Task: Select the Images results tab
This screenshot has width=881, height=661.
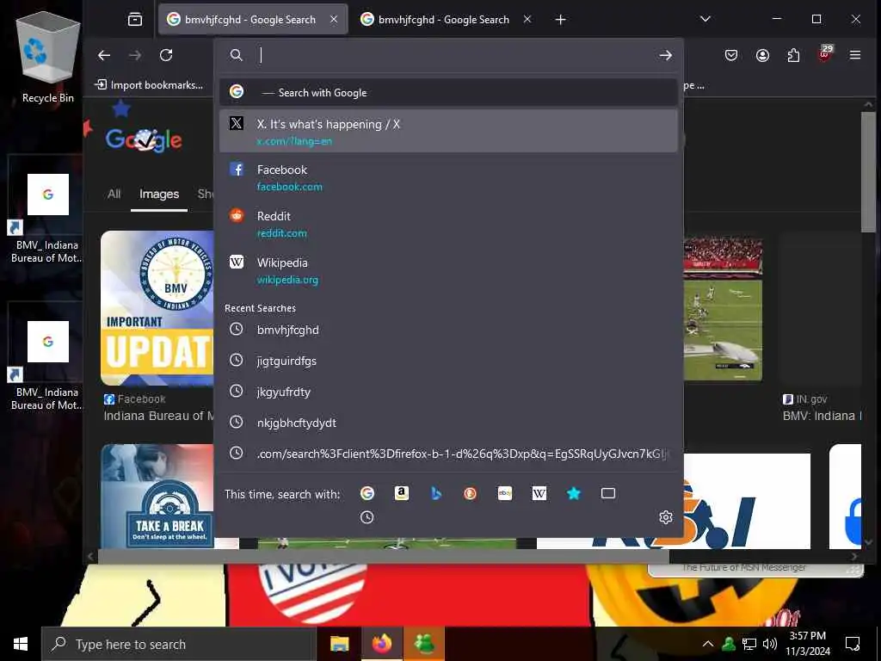Action: (x=159, y=194)
